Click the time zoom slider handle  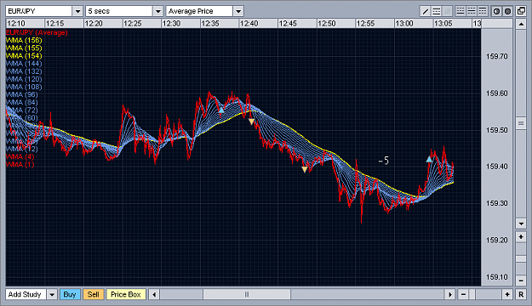[x=472, y=294]
